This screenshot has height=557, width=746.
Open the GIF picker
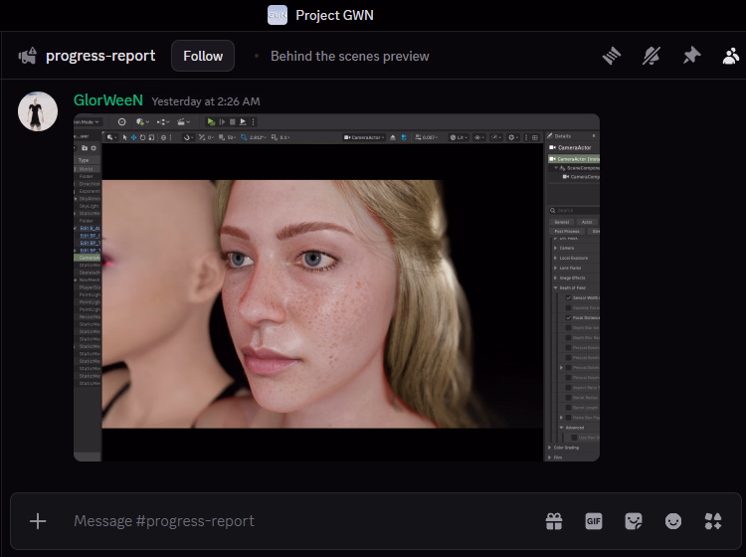pyautogui.click(x=594, y=521)
